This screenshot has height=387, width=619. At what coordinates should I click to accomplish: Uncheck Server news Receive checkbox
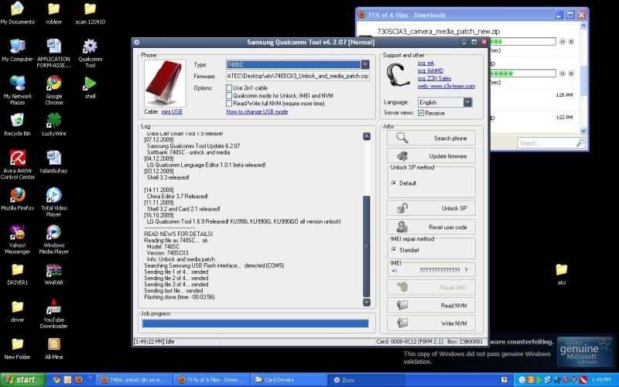(x=421, y=113)
